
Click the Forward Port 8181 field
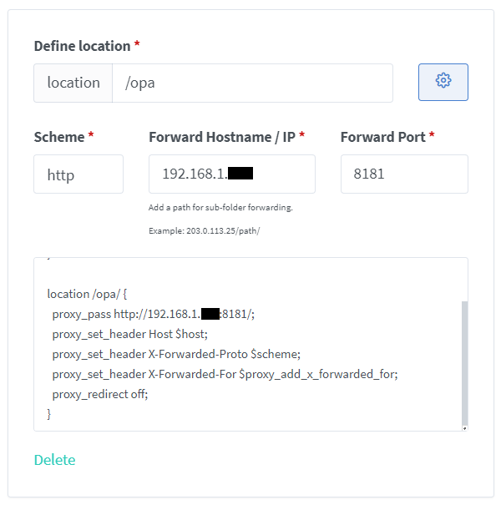point(404,174)
